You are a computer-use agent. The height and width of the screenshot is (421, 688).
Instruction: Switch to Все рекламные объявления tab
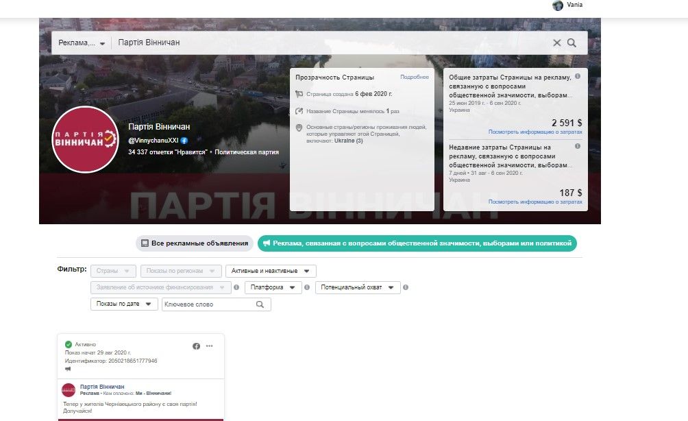coord(195,243)
